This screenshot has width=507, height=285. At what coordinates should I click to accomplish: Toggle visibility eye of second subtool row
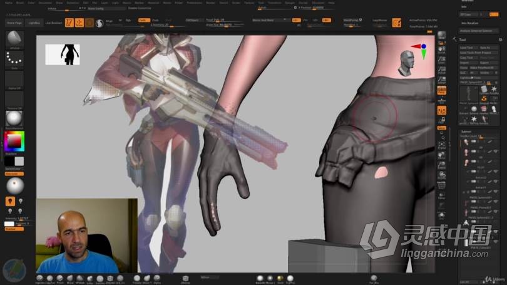[x=496, y=152]
